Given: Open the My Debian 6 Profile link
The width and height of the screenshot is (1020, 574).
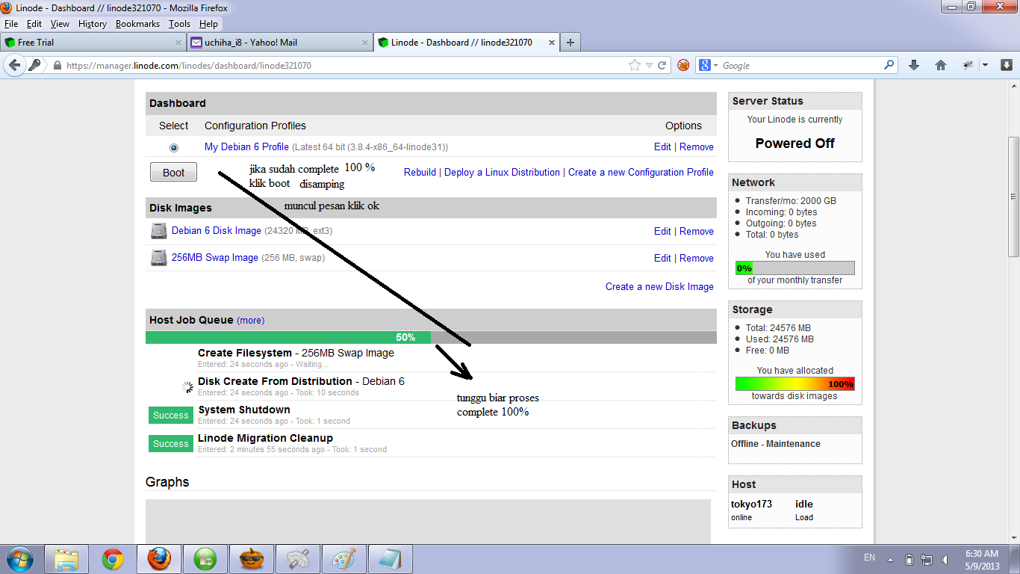Looking at the screenshot, I should coord(246,146).
